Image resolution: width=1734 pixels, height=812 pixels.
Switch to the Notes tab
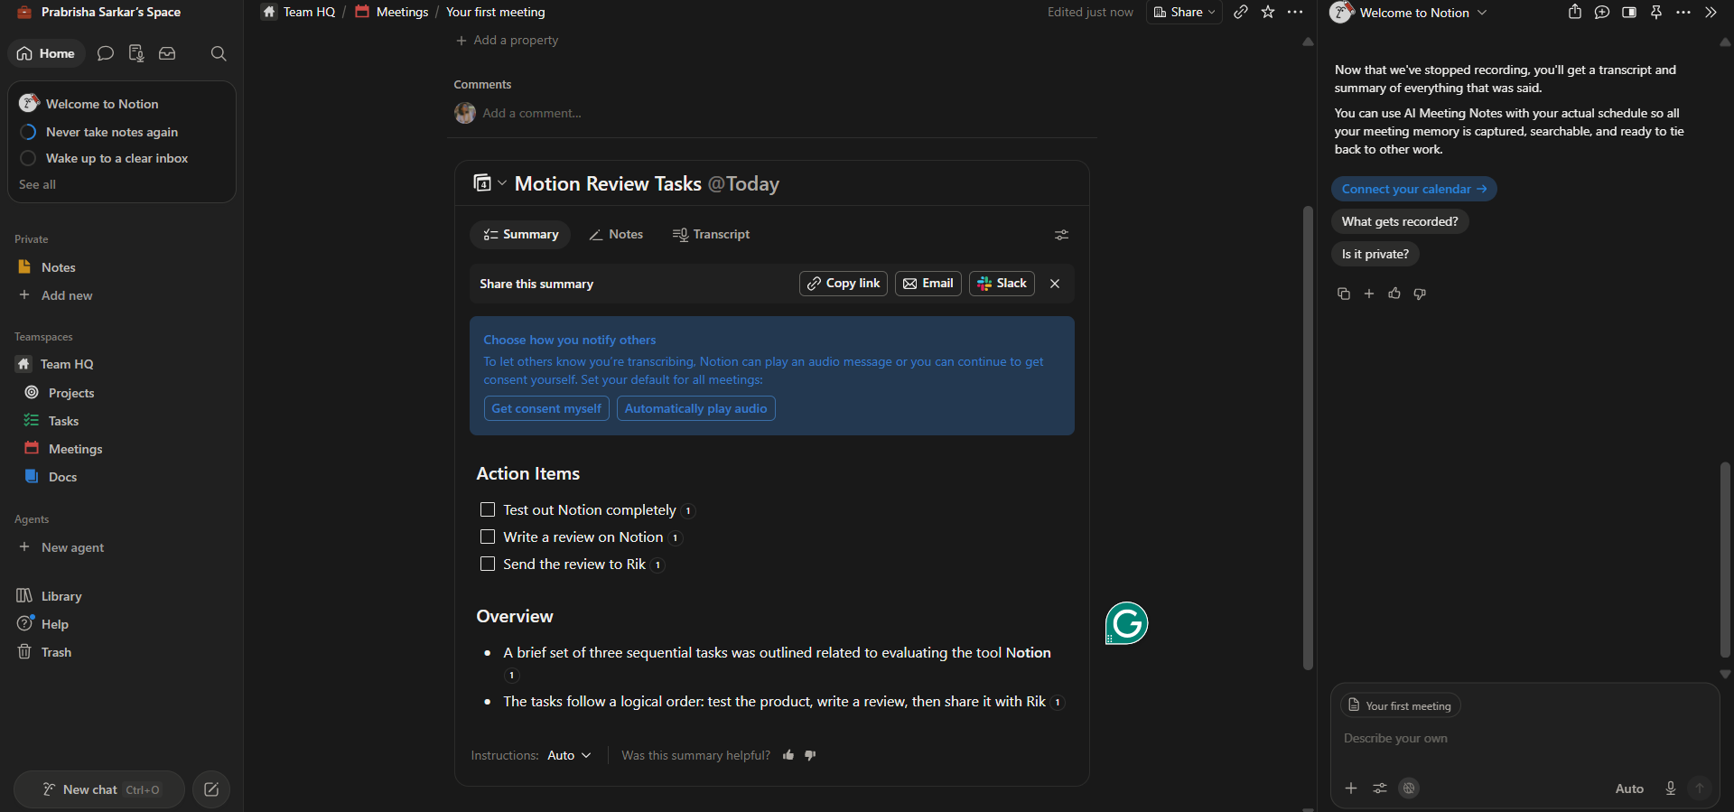616,234
